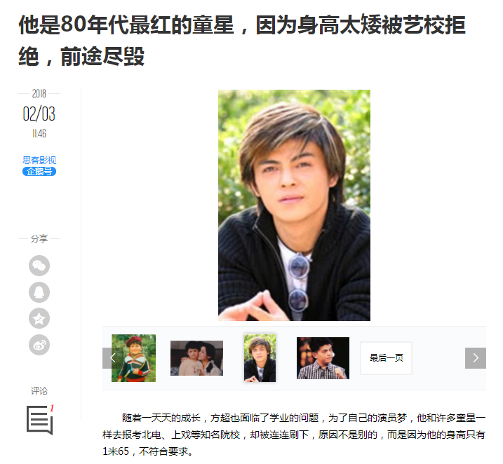The width and height of the screenshot is (503, 464).
Task: Share to Qzone star icon
Action: tap(39, 318)
